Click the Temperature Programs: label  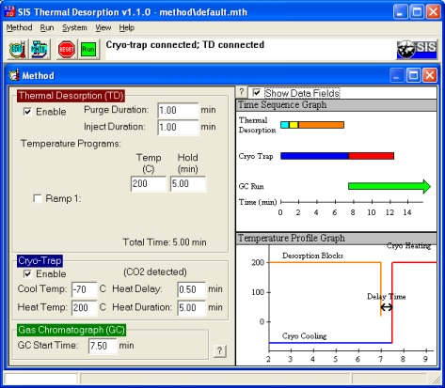[x=71, y=144]
